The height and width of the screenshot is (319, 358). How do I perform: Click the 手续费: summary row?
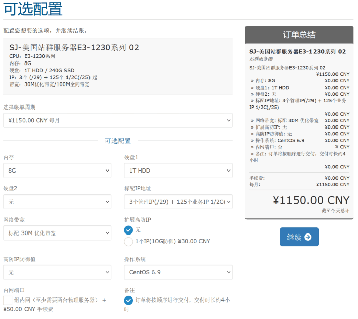299,178
